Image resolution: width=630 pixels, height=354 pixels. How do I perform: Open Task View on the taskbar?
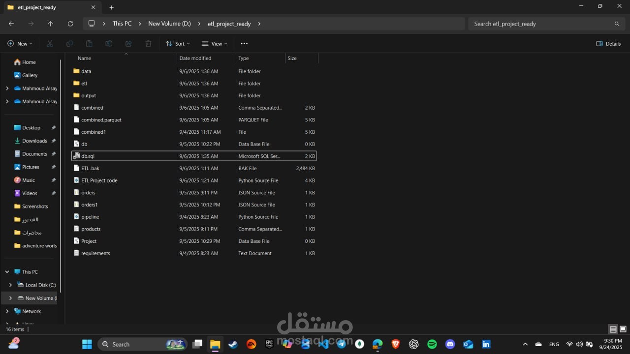197,344
